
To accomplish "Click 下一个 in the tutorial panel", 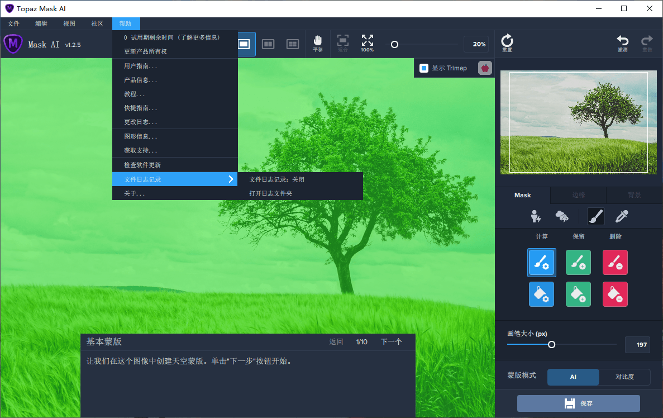I will coord(391,342).
